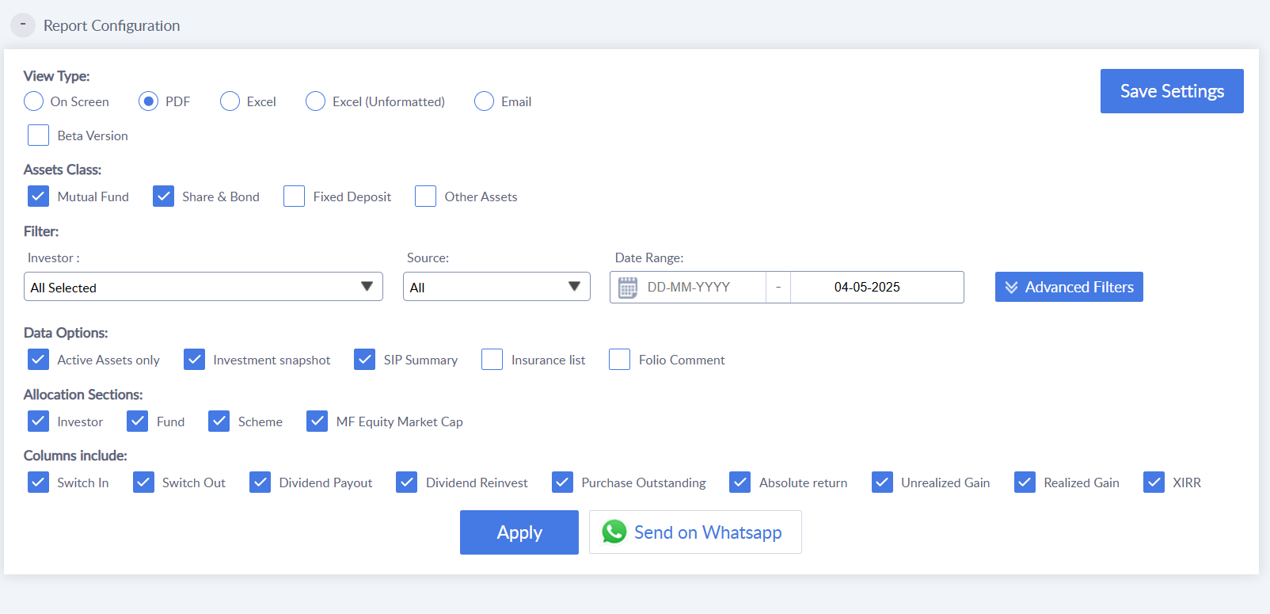Screen dimensions: 1270x614
Task: Click Send on Whatsapp button
Action: click(695, 532)
